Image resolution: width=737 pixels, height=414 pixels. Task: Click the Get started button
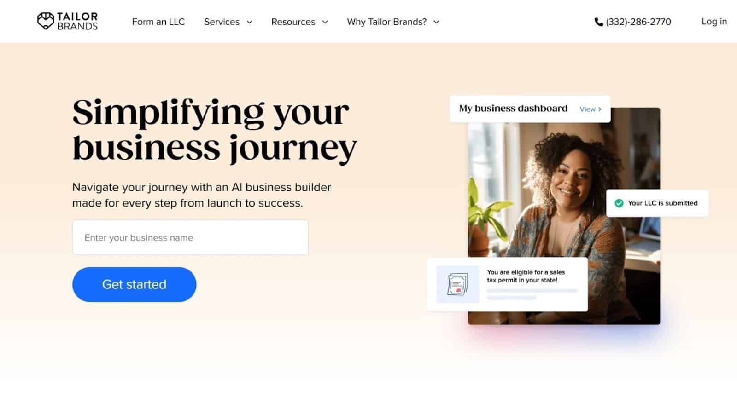134,284
